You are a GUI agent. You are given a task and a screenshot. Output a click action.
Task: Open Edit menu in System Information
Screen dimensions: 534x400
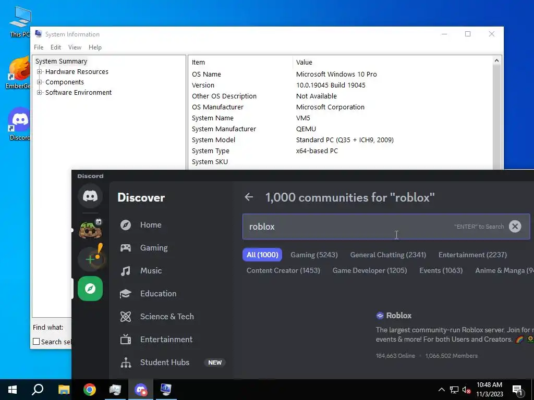coord(55,47)
